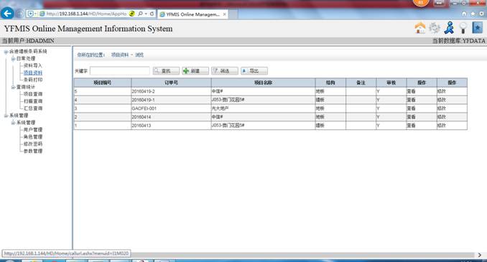
Task: Click 查看 link for order 20160419-2
Action: [411, 91]
